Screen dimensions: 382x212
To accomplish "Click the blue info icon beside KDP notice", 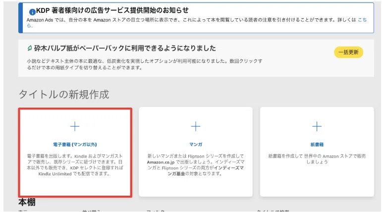I will point(32,12).
